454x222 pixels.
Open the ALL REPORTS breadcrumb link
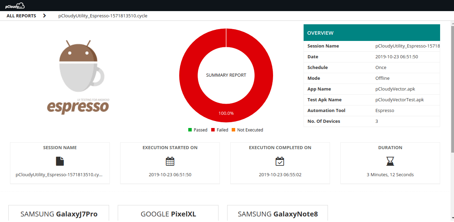(x=21, y=16)
